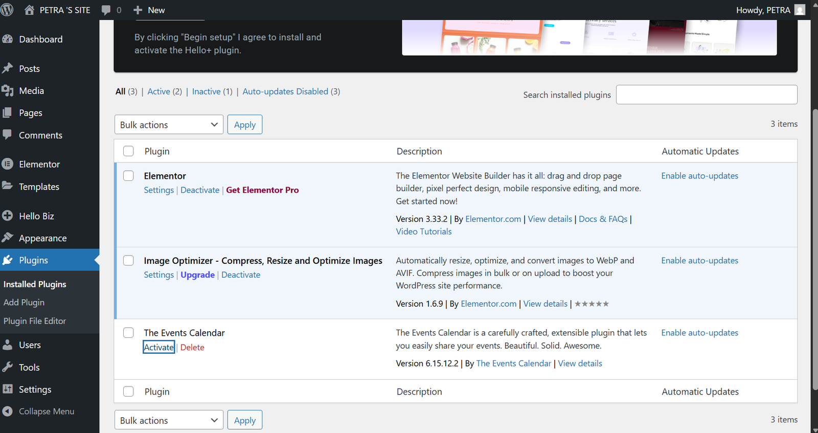Open the comments bubble icon in admin bar
818x433 pixels.
click(x=106, y=10)
